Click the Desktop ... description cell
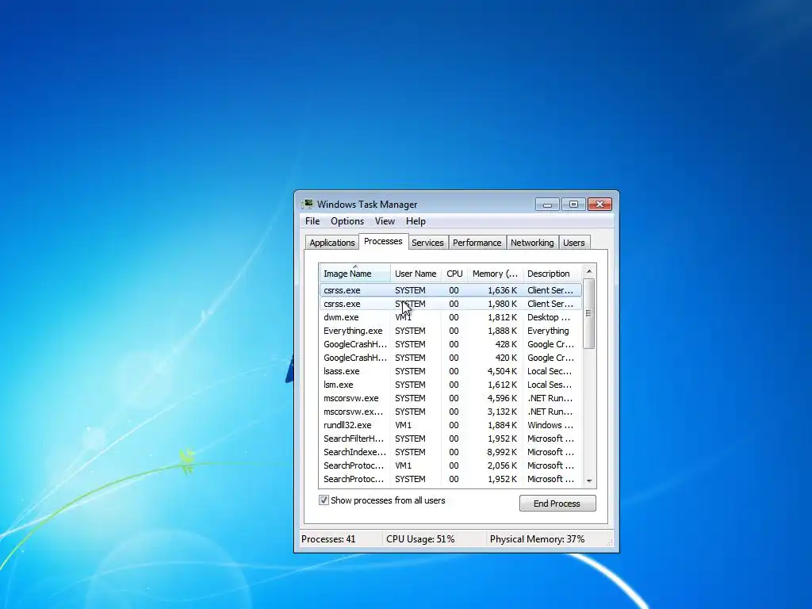Viewport: 812px width, 609px height. [x=549, y=317]
